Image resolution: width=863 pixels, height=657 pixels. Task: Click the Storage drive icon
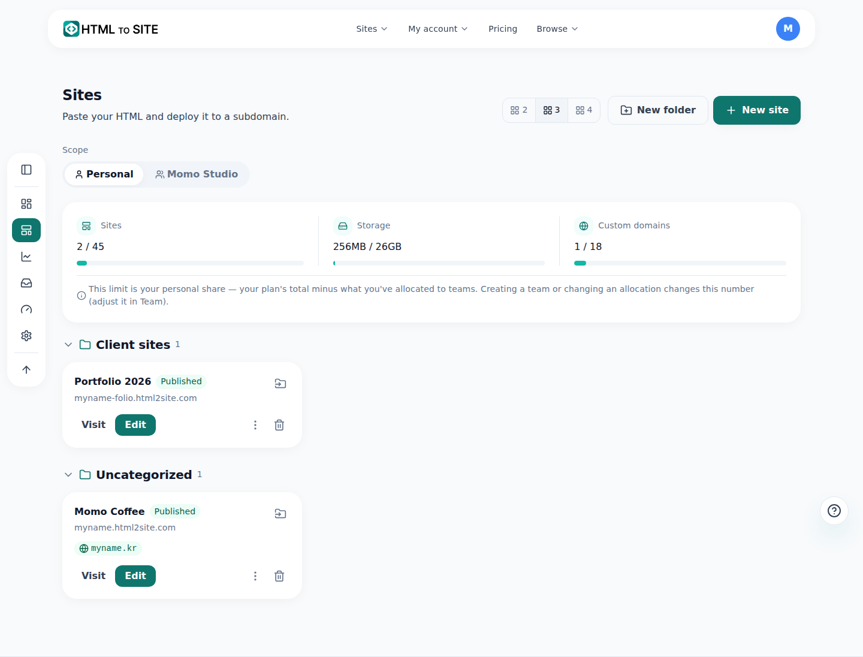[x=343, y=226]
